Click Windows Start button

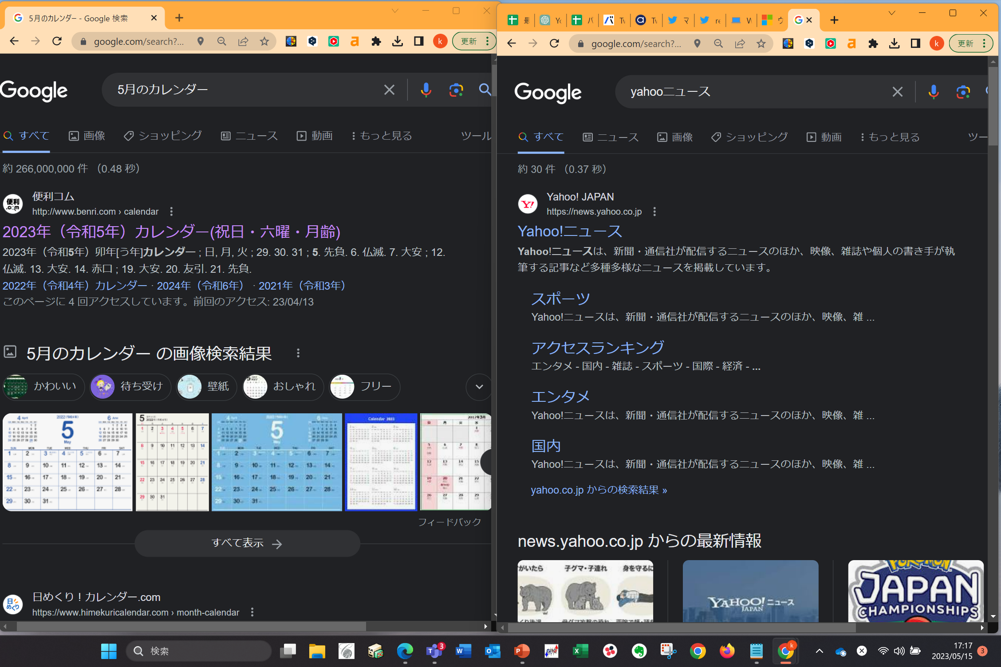click(109, 651)
